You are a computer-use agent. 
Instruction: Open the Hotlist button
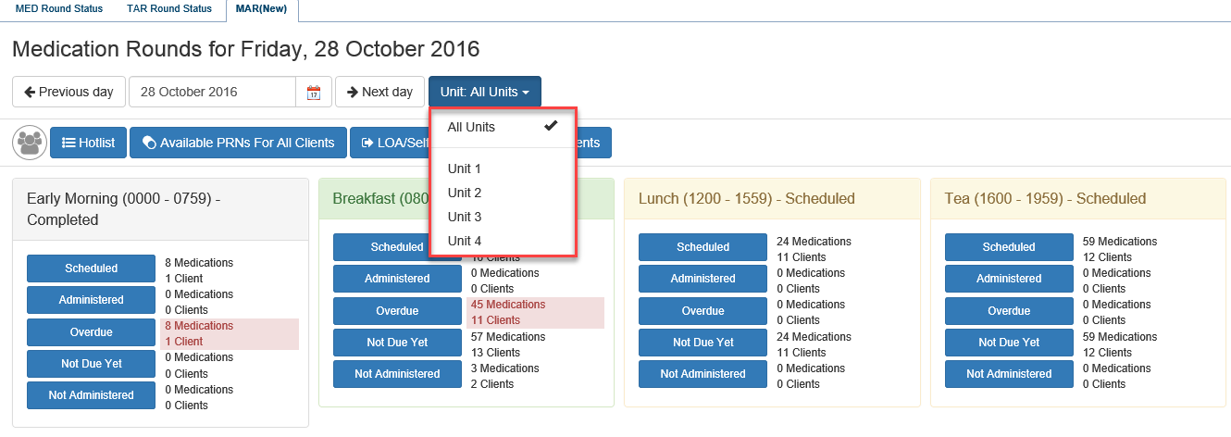88,143
